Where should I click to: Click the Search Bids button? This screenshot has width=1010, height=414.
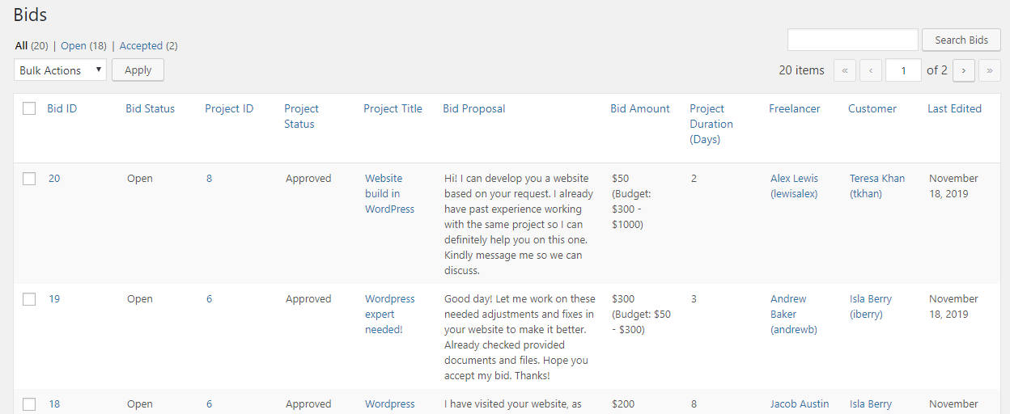point(961,40)
